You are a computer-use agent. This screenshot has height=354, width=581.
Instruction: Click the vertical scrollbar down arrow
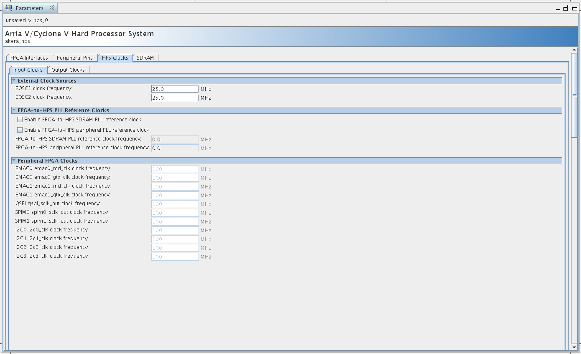pos(574,347)
